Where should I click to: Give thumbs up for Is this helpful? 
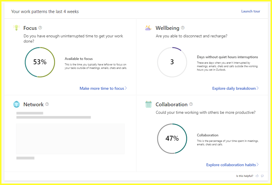tap(257, 176)
